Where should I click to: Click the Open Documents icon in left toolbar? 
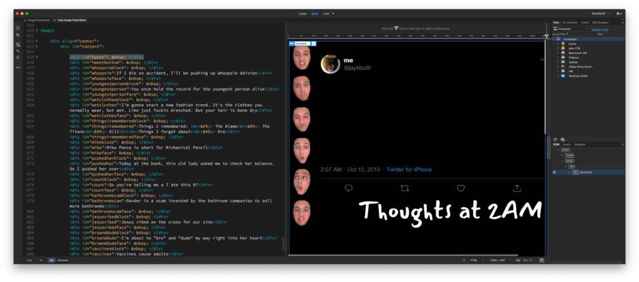(18, 29)
